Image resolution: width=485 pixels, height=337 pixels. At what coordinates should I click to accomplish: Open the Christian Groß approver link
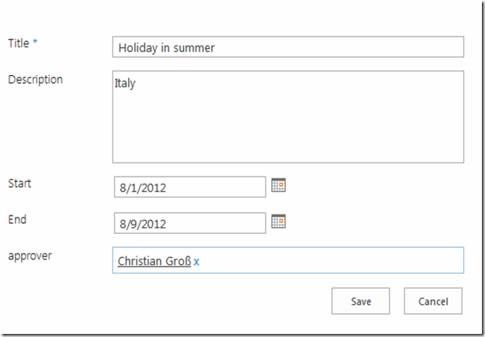[154, 262]
